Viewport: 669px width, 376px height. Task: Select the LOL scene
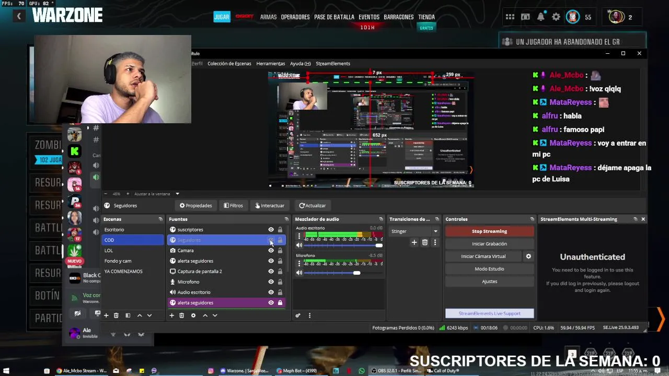133,251
